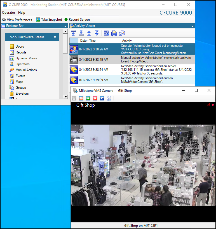Click the C-CURE 9000 title bar app icon

tap(5, 4)
